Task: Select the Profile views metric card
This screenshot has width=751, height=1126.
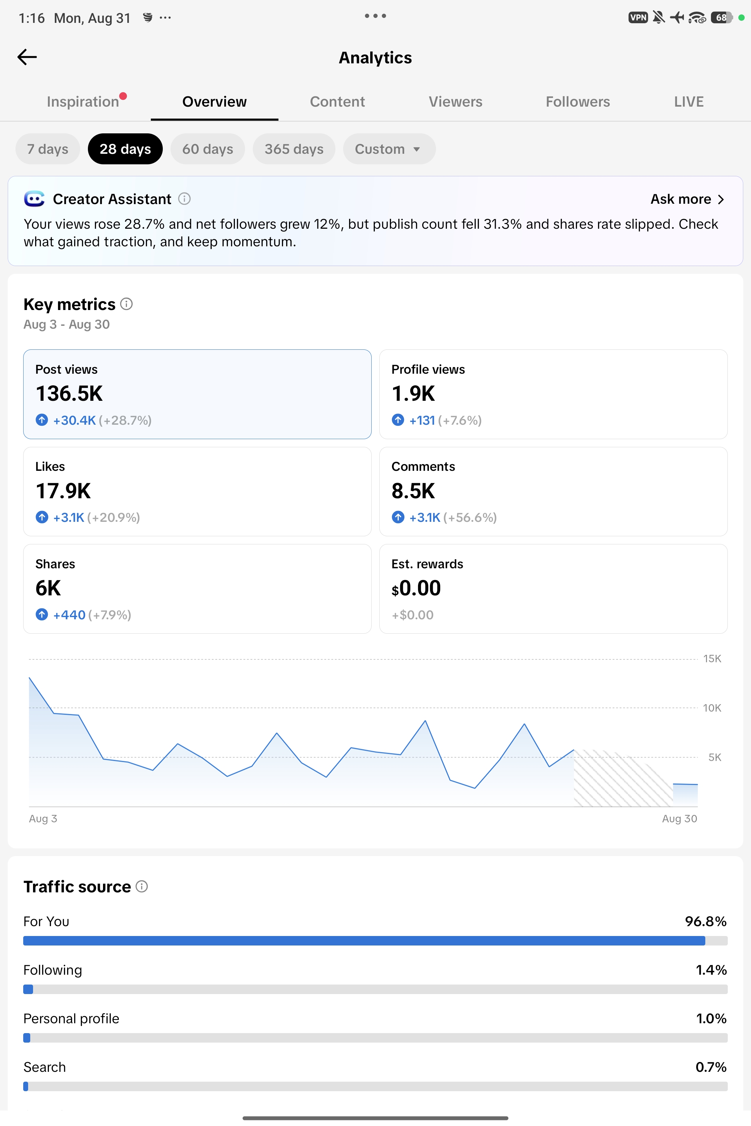Action: click(553, 394)
